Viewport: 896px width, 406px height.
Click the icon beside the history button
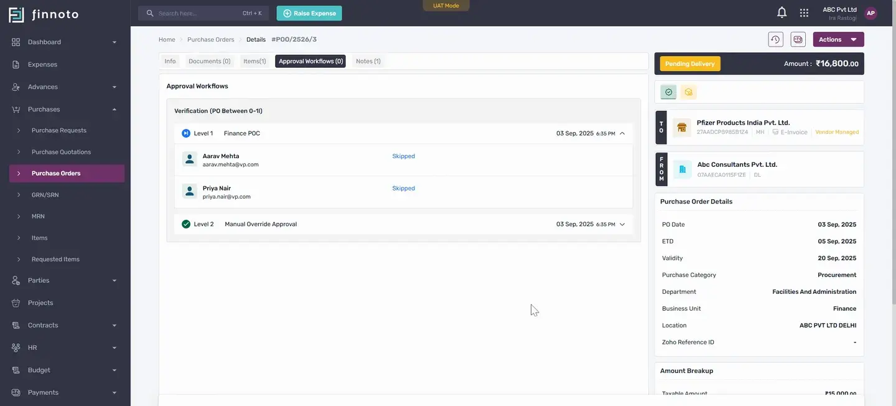tap(798, 39)
